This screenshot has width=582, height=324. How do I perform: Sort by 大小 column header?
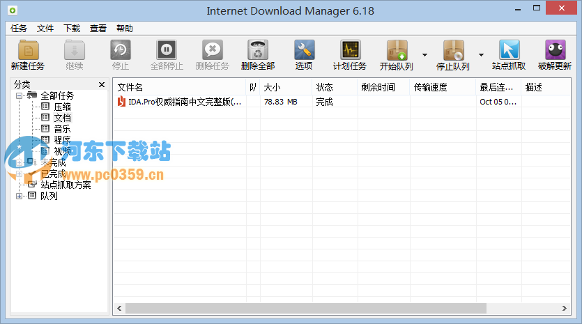286,87
